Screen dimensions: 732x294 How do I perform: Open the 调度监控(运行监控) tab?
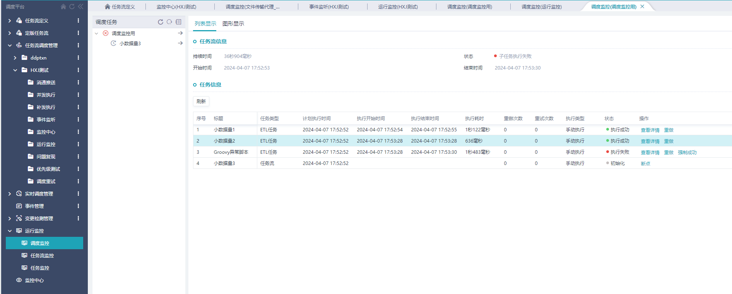[x=541, y=7]
